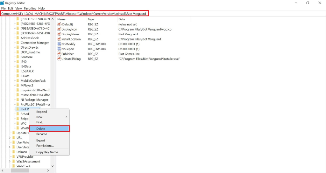
Task: Expand the URL registry key
Action: click(10, 138)
